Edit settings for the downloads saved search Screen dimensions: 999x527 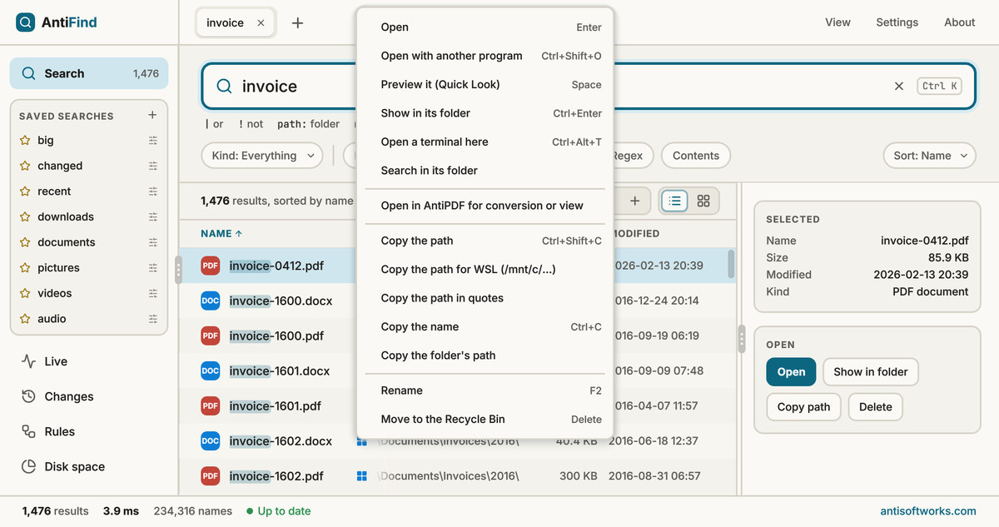point(153,216)
